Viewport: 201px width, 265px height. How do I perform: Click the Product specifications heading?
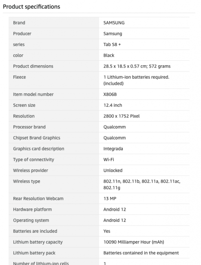point(31,7)
